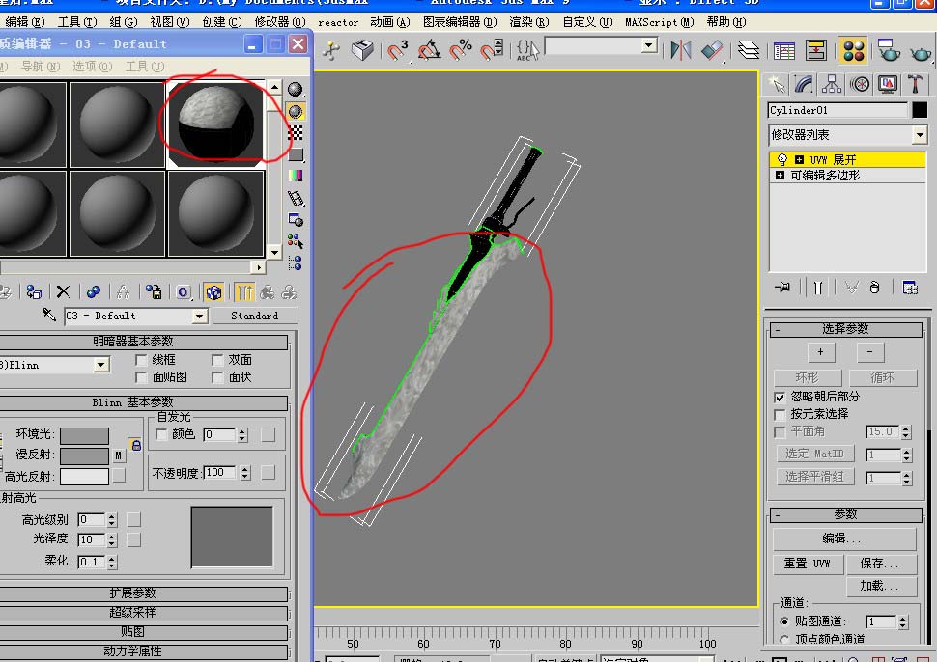Tick the 自发光 颜色 checkbox

(161, 434)
